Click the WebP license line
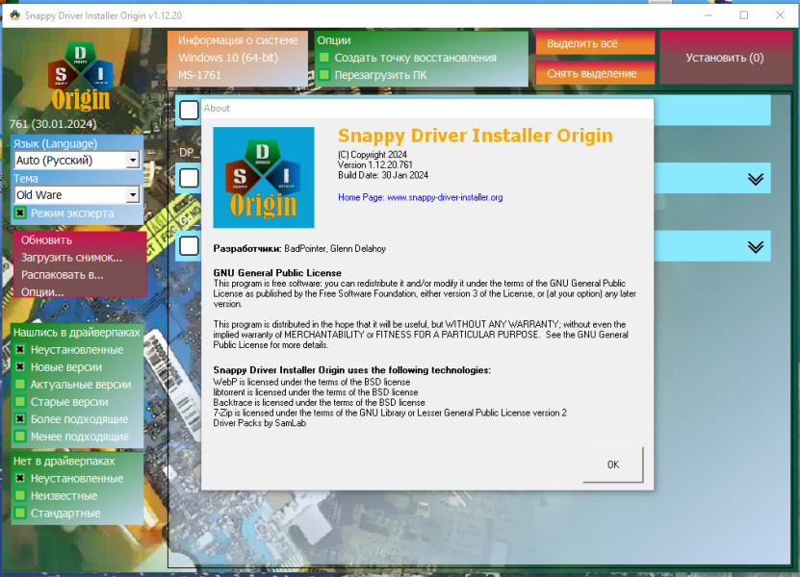This screenshot has width=800, height=577. tap(312, 382)
